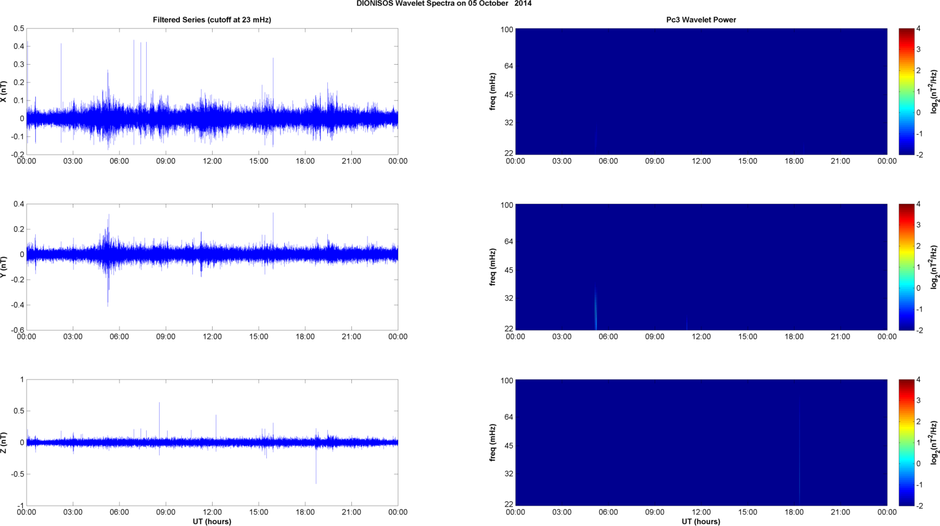Viewport: 940px width, 526px height.
Task: Click the log2(nT²/Hz) label of bottom colorbar
Action: tap(934, 443)
